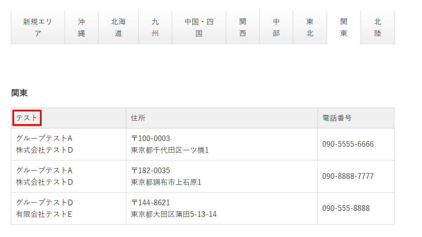Click the テスト column header

point(27,118)
